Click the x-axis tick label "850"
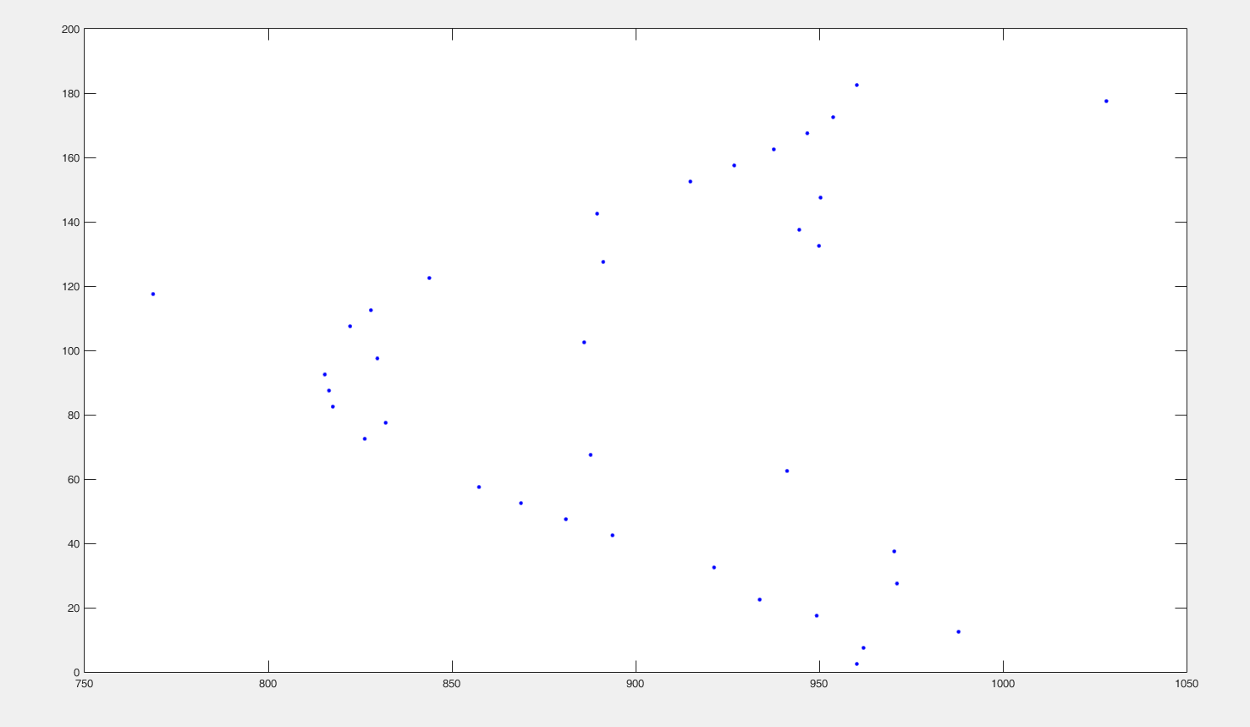 pos(452,684)
